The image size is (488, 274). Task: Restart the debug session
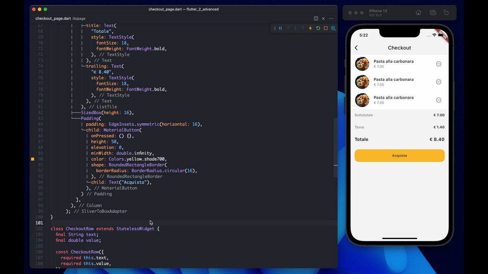(x=318, y=28)
